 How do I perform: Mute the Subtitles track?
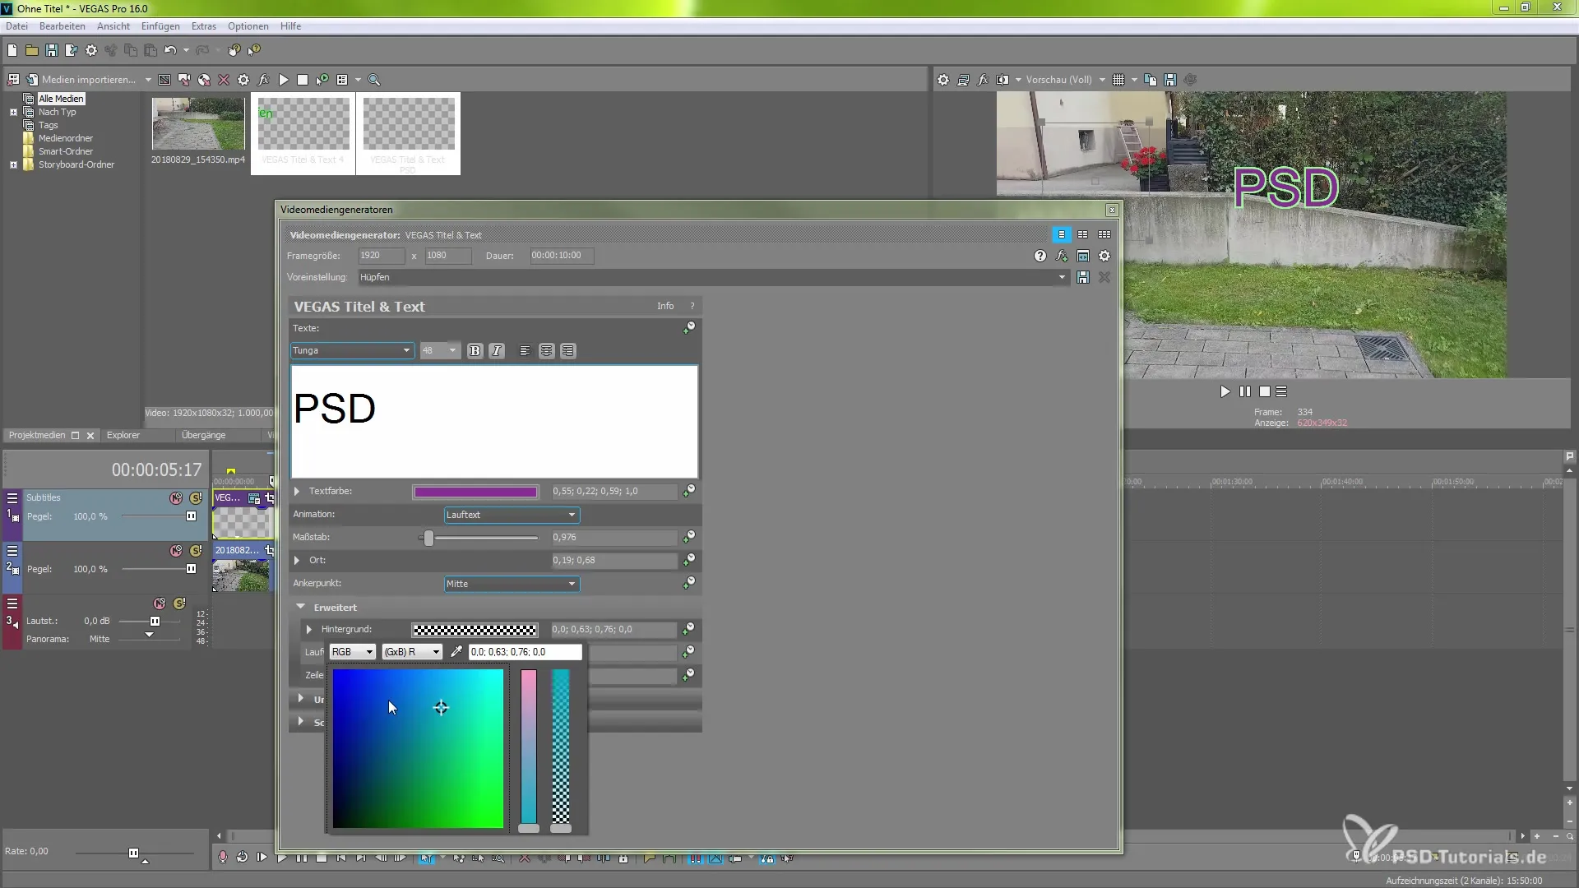176,498
